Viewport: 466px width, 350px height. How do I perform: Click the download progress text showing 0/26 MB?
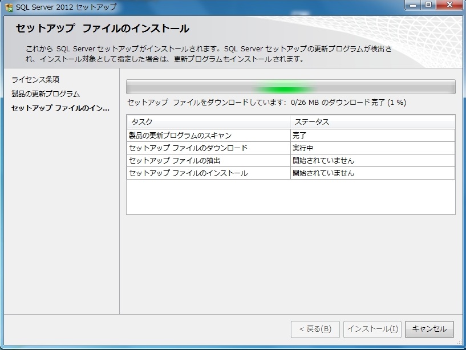coord(266,103)
